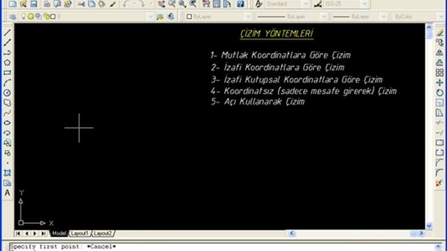Select the Copy Object tool in Modify toolbar

(439, 43)
